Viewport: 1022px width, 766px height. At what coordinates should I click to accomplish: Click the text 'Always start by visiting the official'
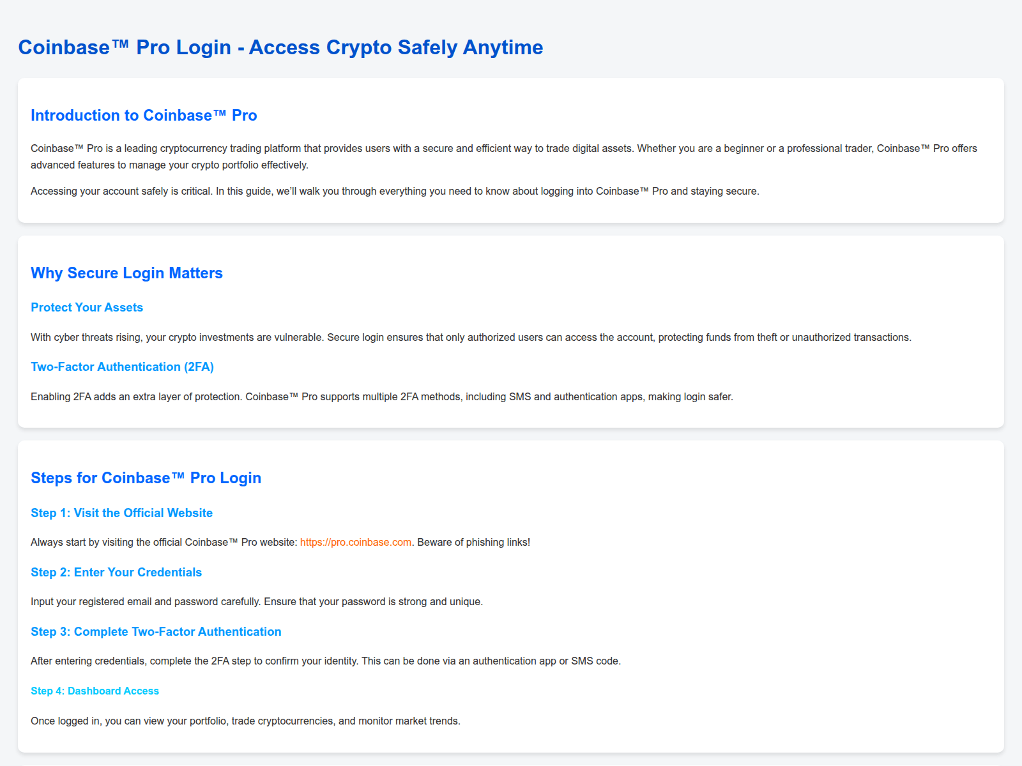pos(164,542)
